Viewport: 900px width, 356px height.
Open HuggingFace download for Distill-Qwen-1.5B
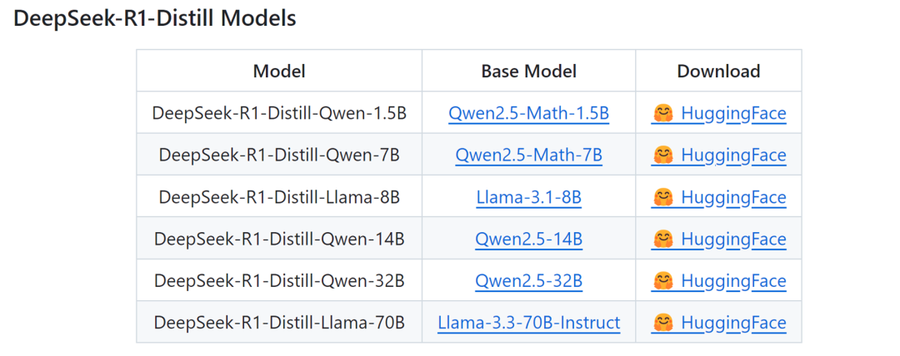(x=732, y=113)
